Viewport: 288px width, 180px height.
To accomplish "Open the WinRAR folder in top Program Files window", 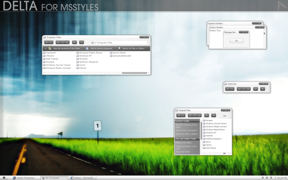I will pos(83,59).
